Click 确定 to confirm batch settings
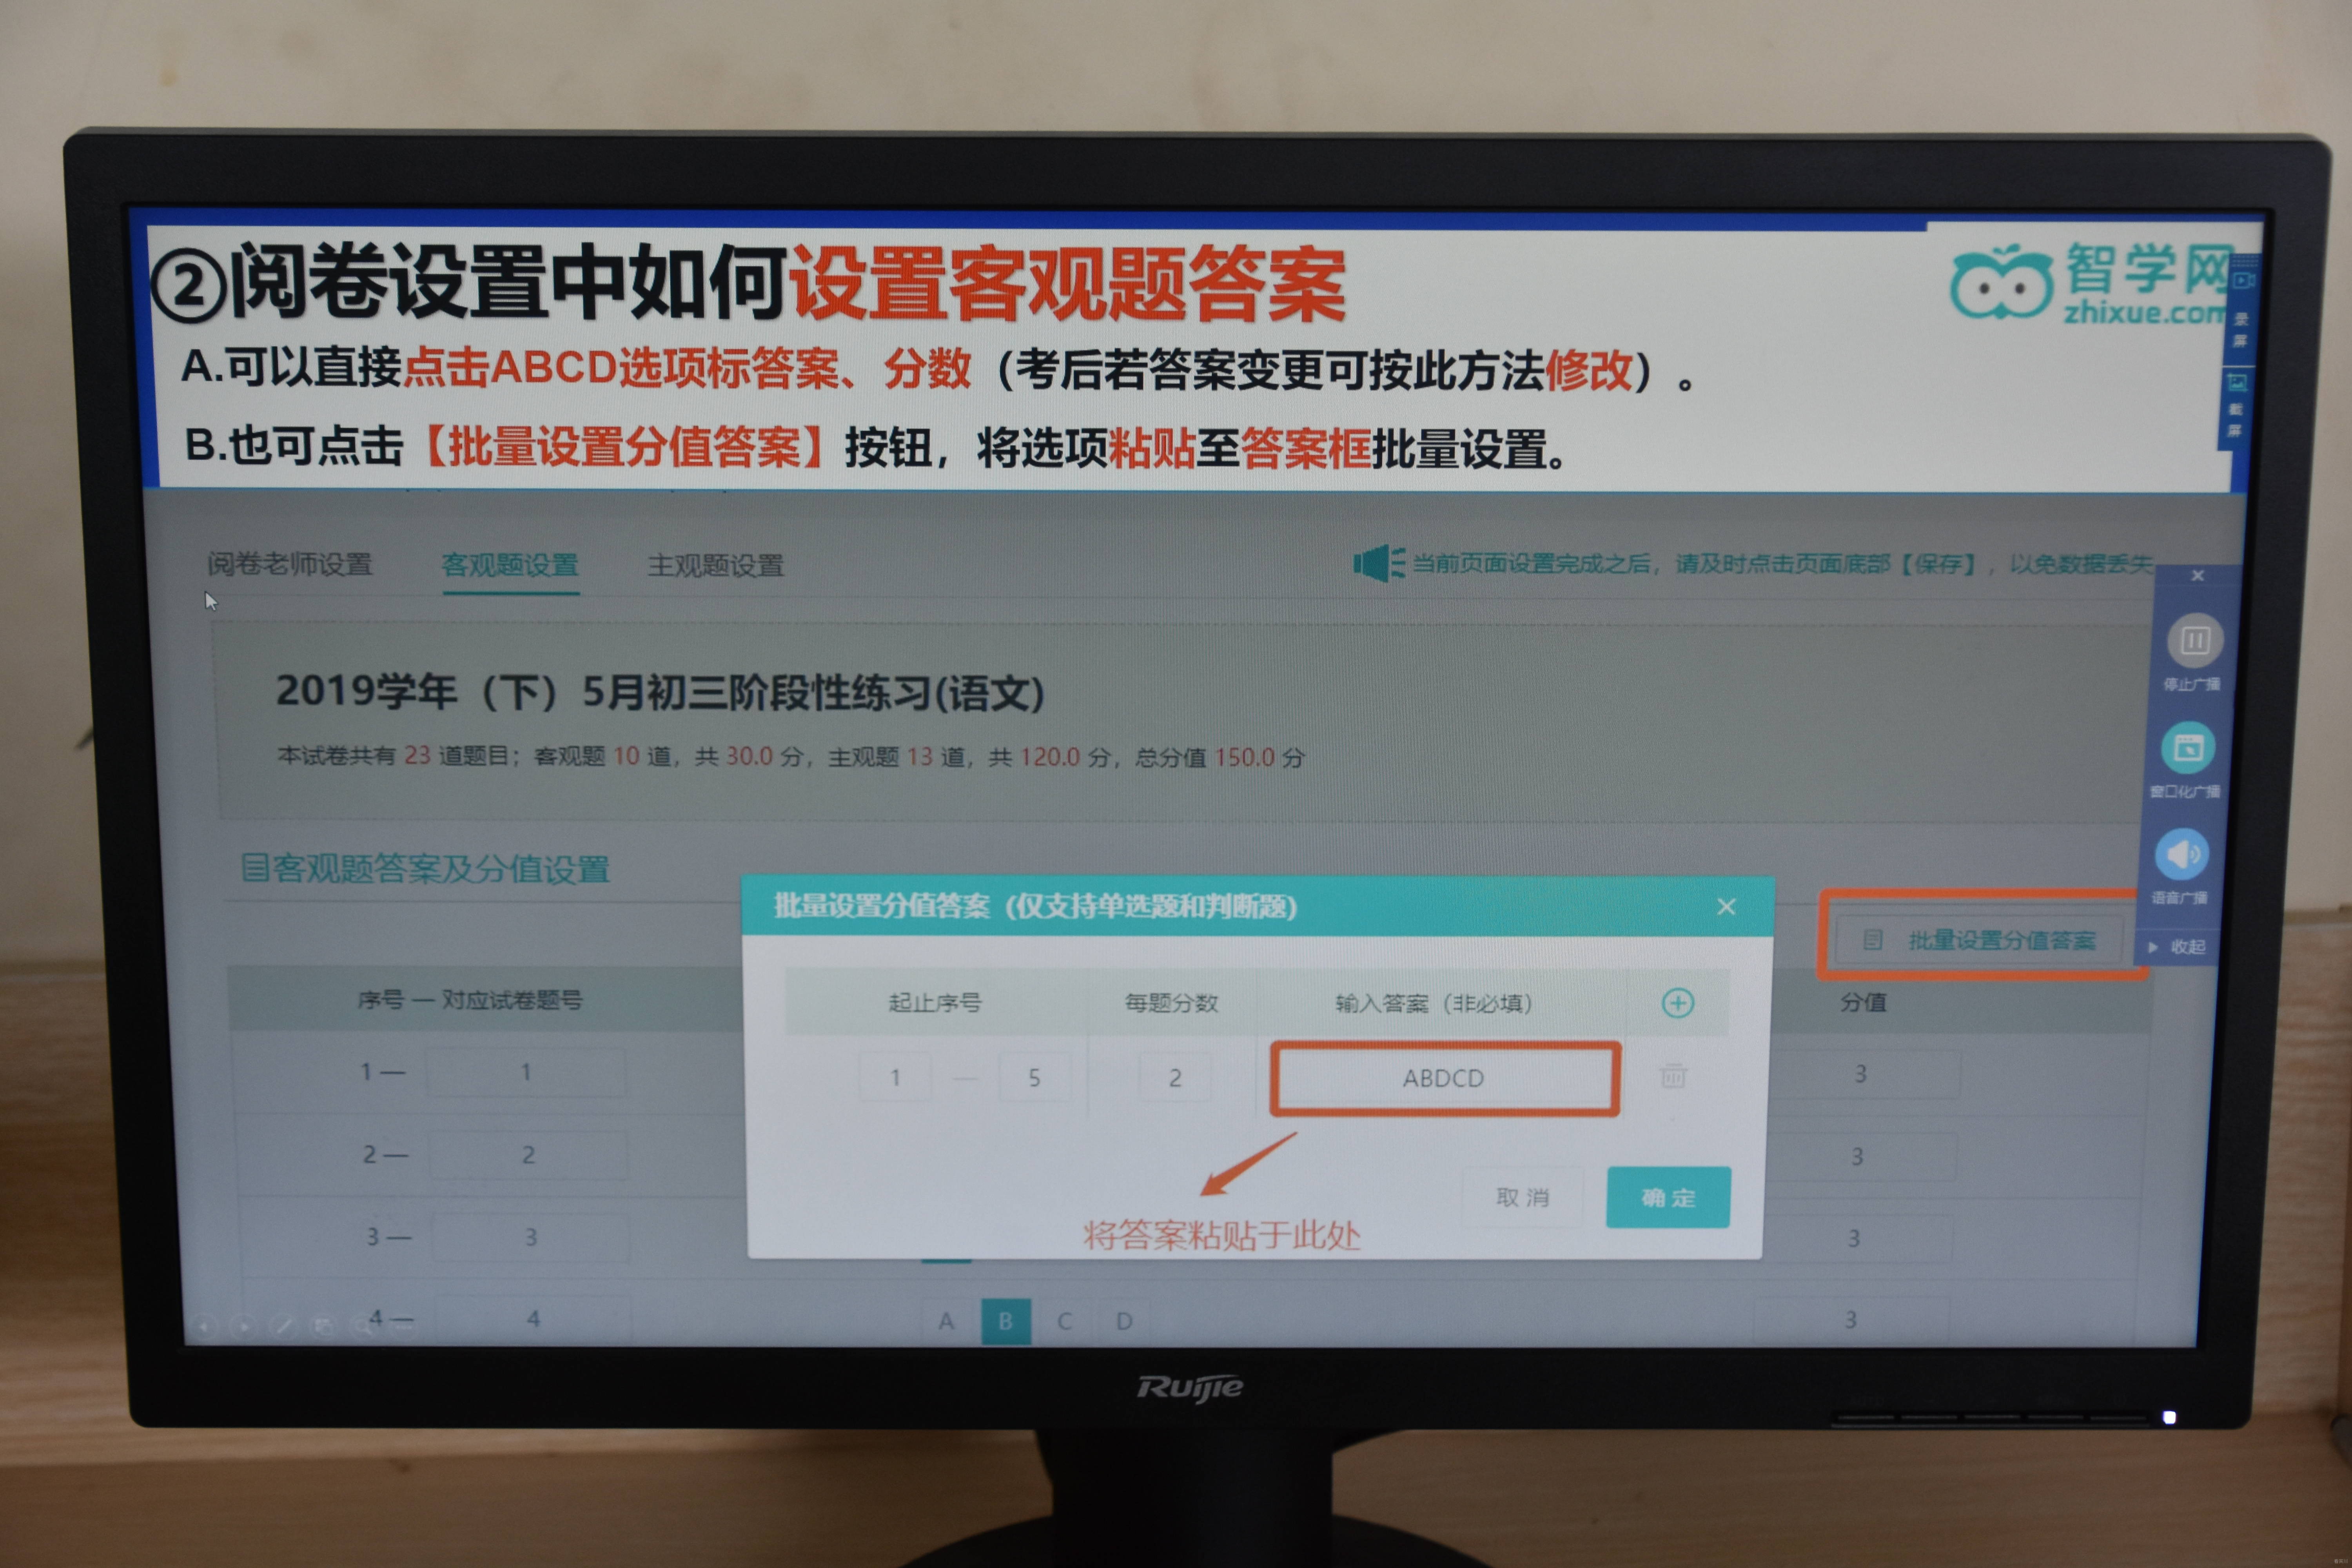2352x1568 pixels. [1667, 1197]
